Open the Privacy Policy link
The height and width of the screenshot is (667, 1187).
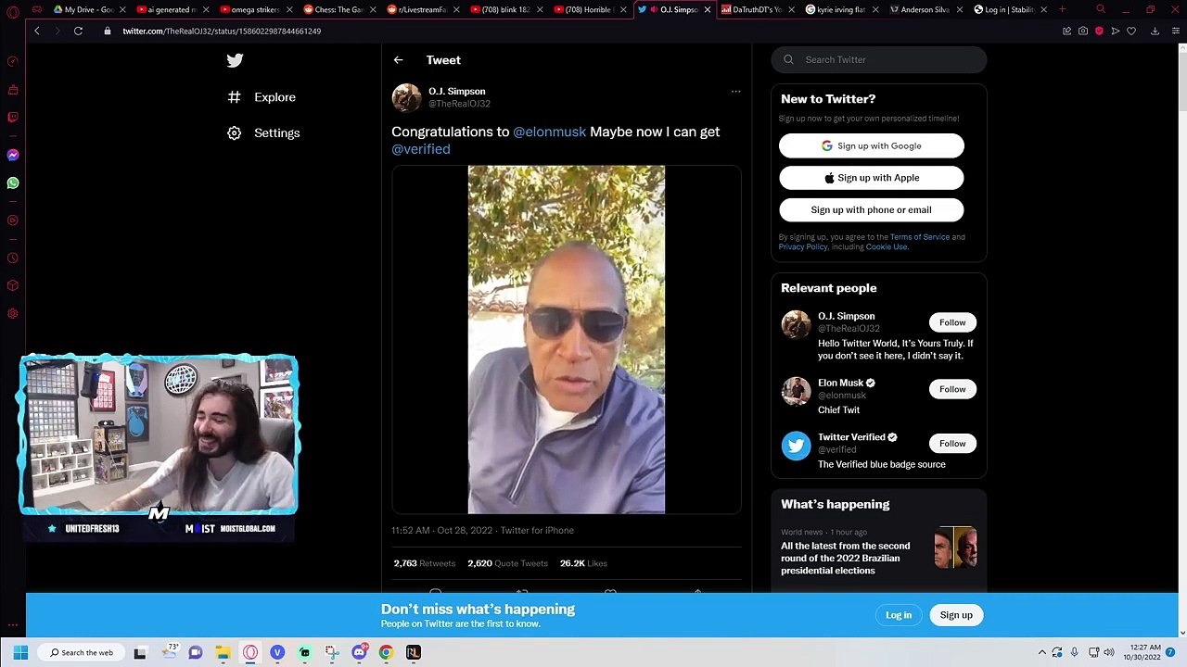803,247
